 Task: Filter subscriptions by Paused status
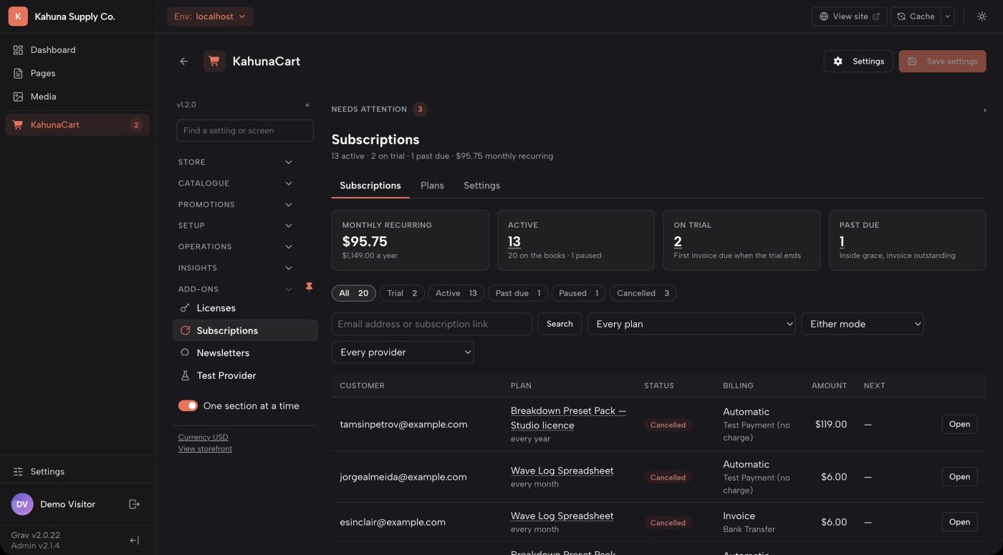(x=578, y=294)
